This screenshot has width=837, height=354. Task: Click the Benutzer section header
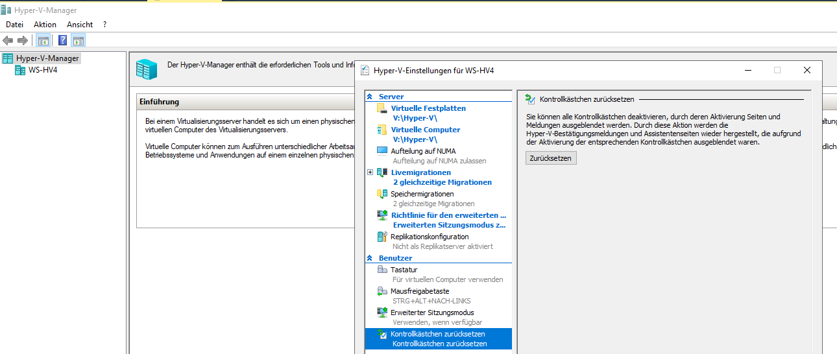point(396,258)
